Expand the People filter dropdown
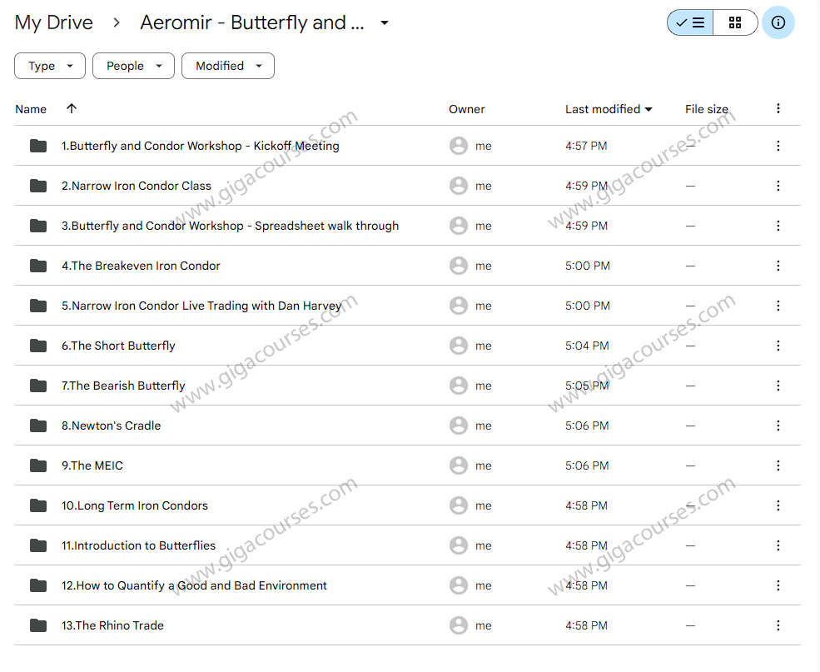 coord(133,66)
